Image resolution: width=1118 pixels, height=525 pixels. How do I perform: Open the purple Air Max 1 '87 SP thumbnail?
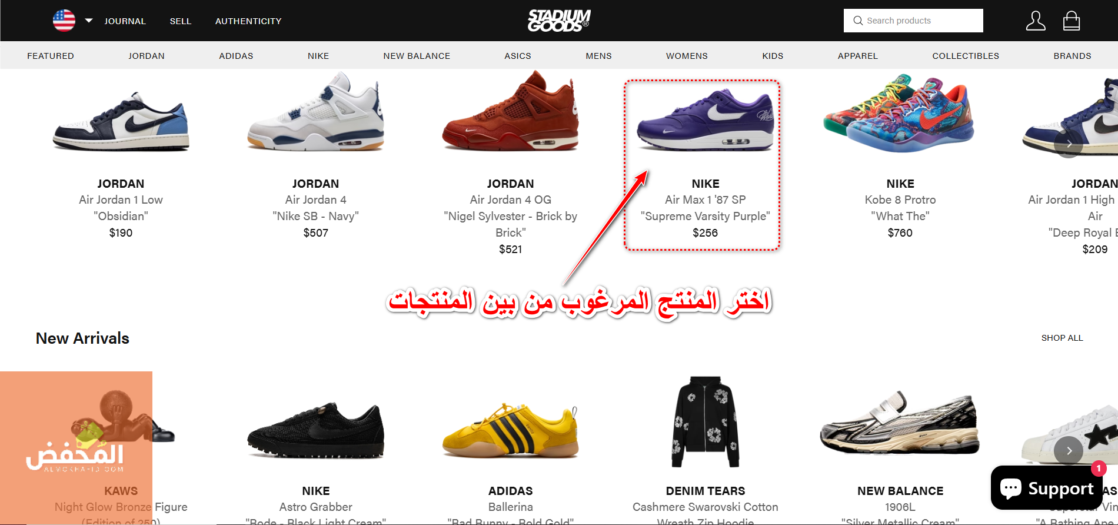coord(705,120)
